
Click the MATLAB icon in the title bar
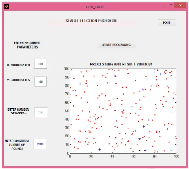coord(6,6)
